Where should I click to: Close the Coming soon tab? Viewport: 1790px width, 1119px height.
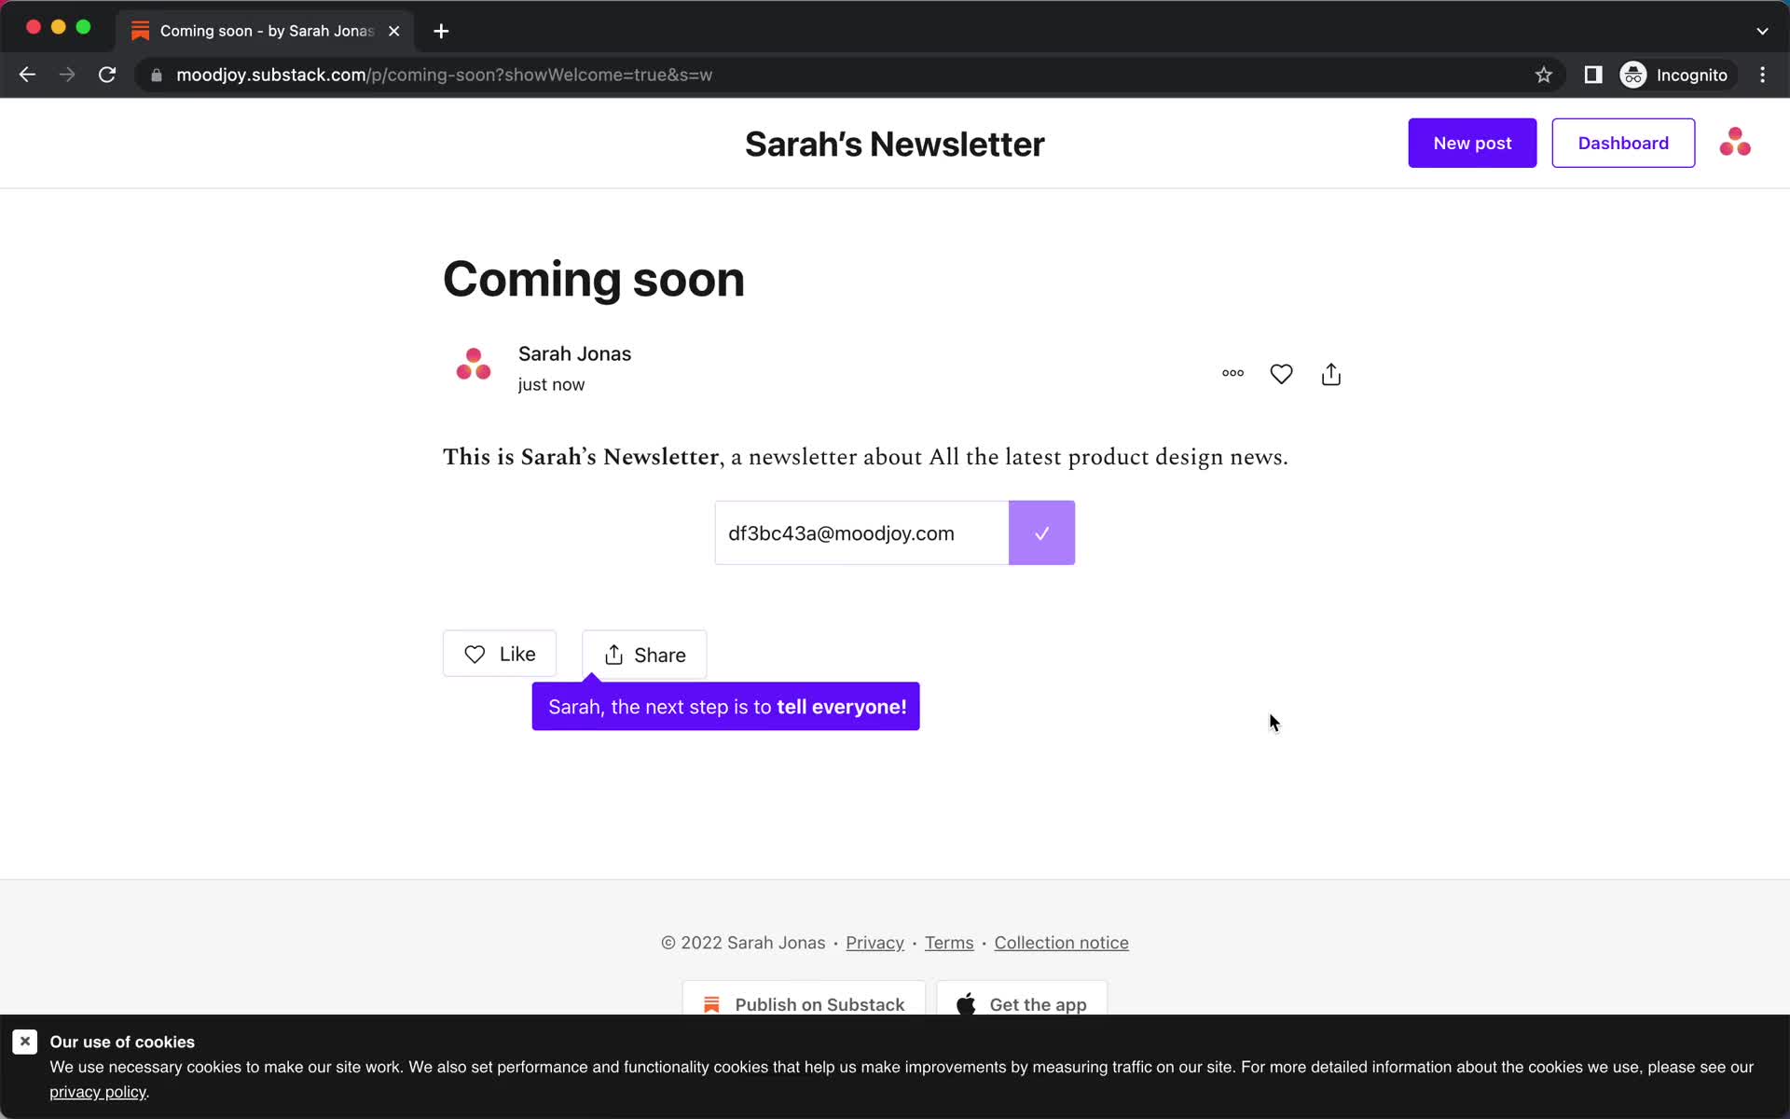pos(394,31)
